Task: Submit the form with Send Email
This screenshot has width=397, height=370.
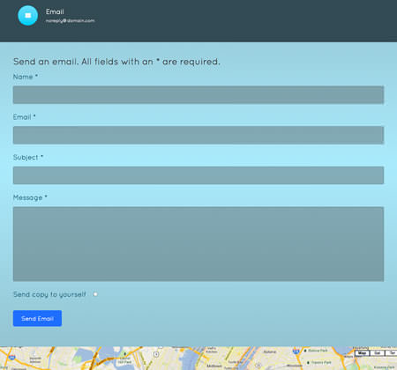Action: tap(37, 318)
